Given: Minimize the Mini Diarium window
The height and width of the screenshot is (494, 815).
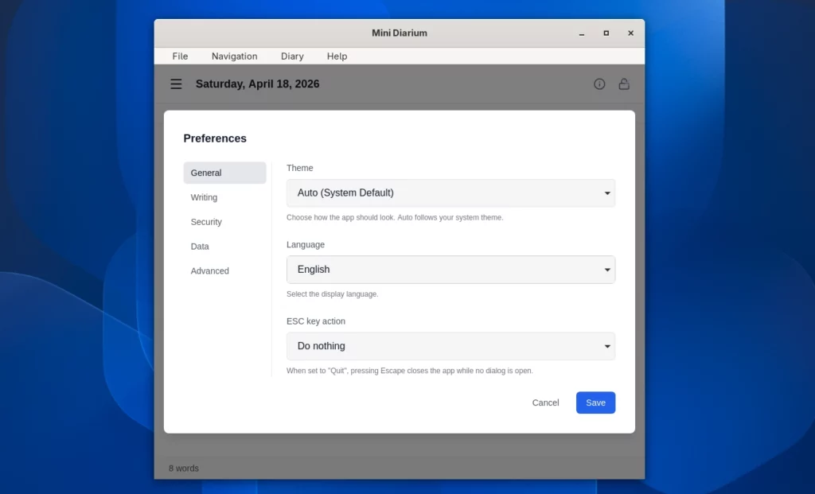Looking at the screenshot, I should (582, 33).
